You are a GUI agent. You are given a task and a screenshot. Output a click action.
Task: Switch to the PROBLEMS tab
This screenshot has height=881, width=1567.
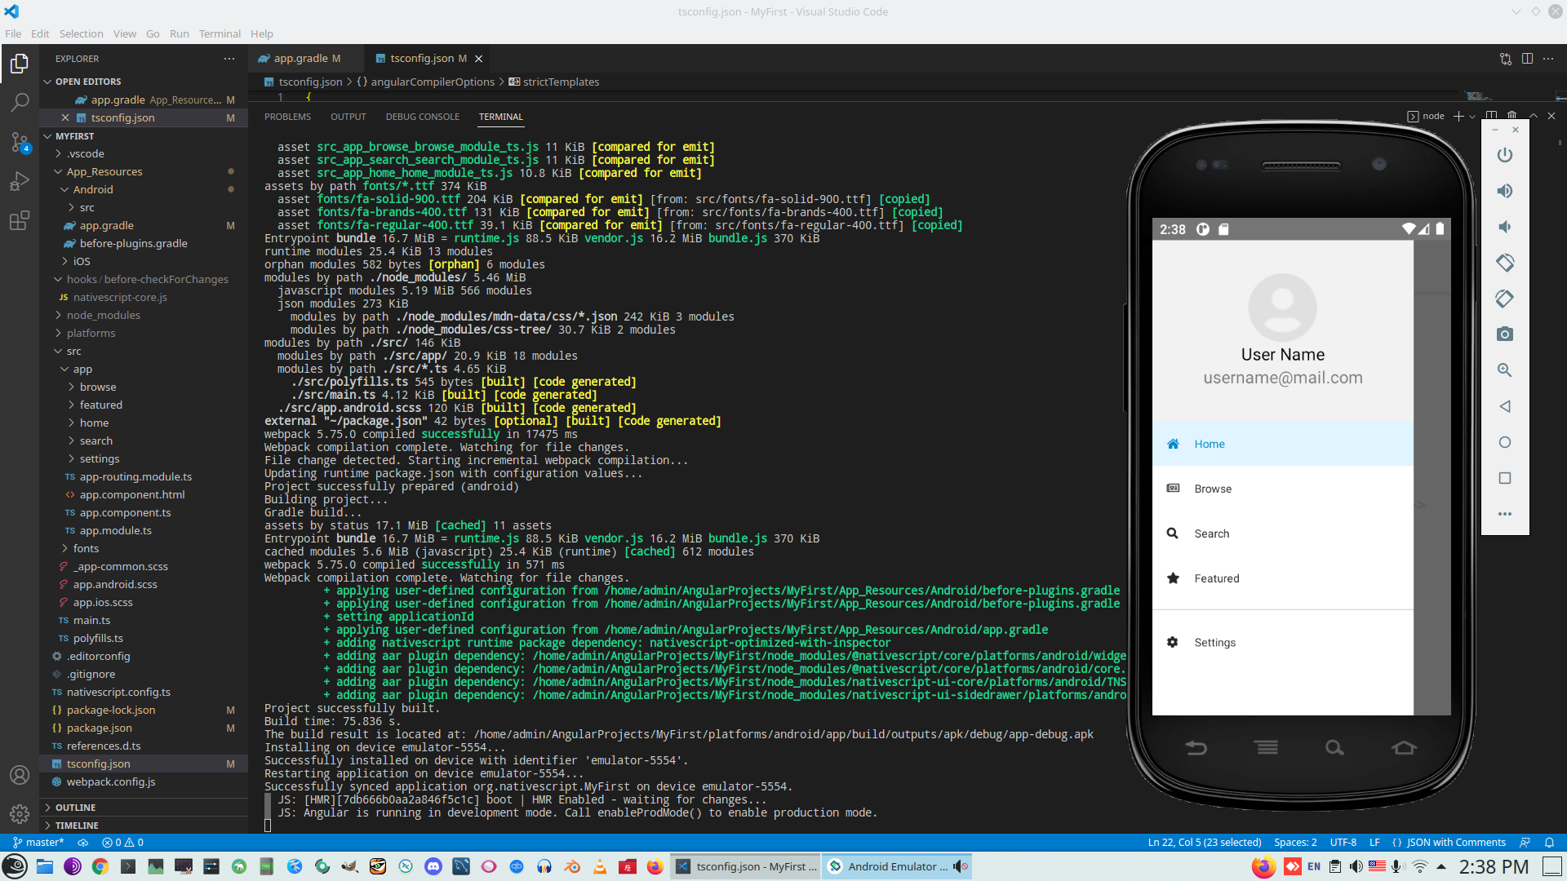click(x=287, y=117)
